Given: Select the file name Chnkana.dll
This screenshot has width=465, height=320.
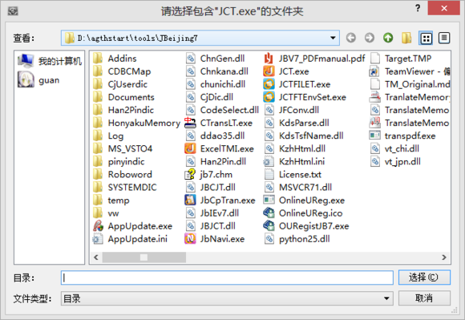Looking at the screenshot, I should click(224, 71).
